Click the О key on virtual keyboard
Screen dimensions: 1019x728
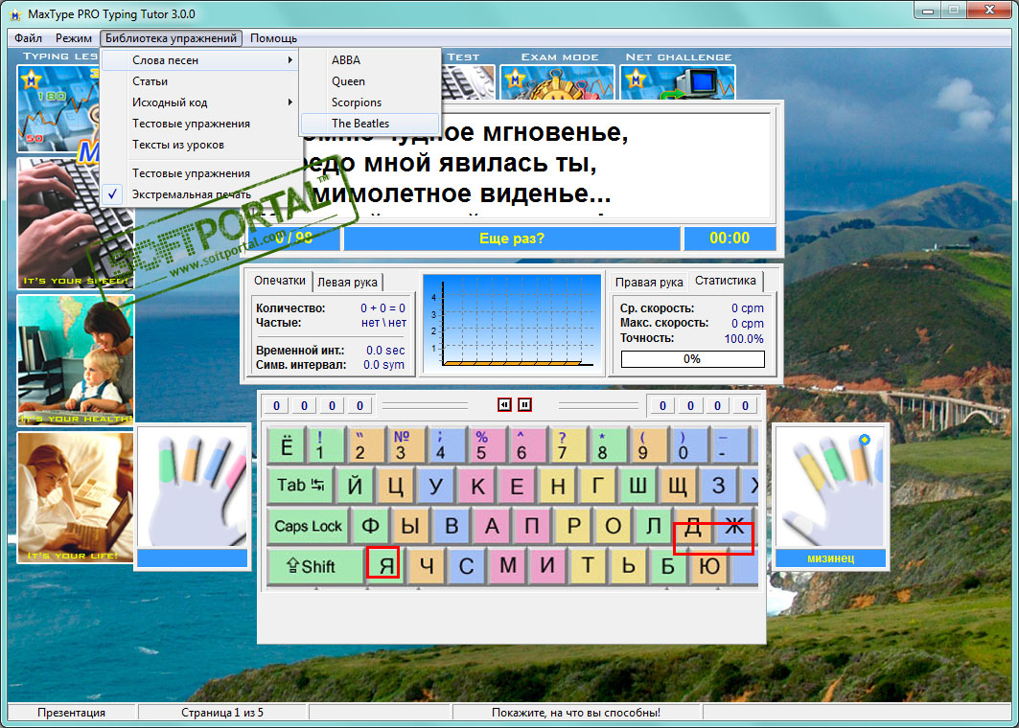click(x=613, y=526)
